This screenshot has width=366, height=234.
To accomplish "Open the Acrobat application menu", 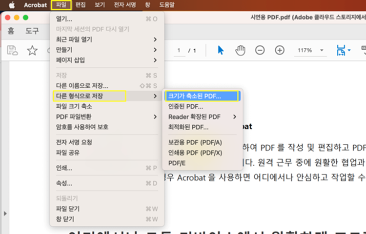I will [35, 5].
